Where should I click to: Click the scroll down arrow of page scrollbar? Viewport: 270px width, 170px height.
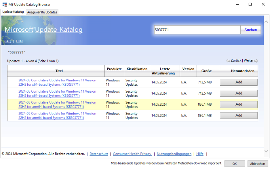point(266,151)
